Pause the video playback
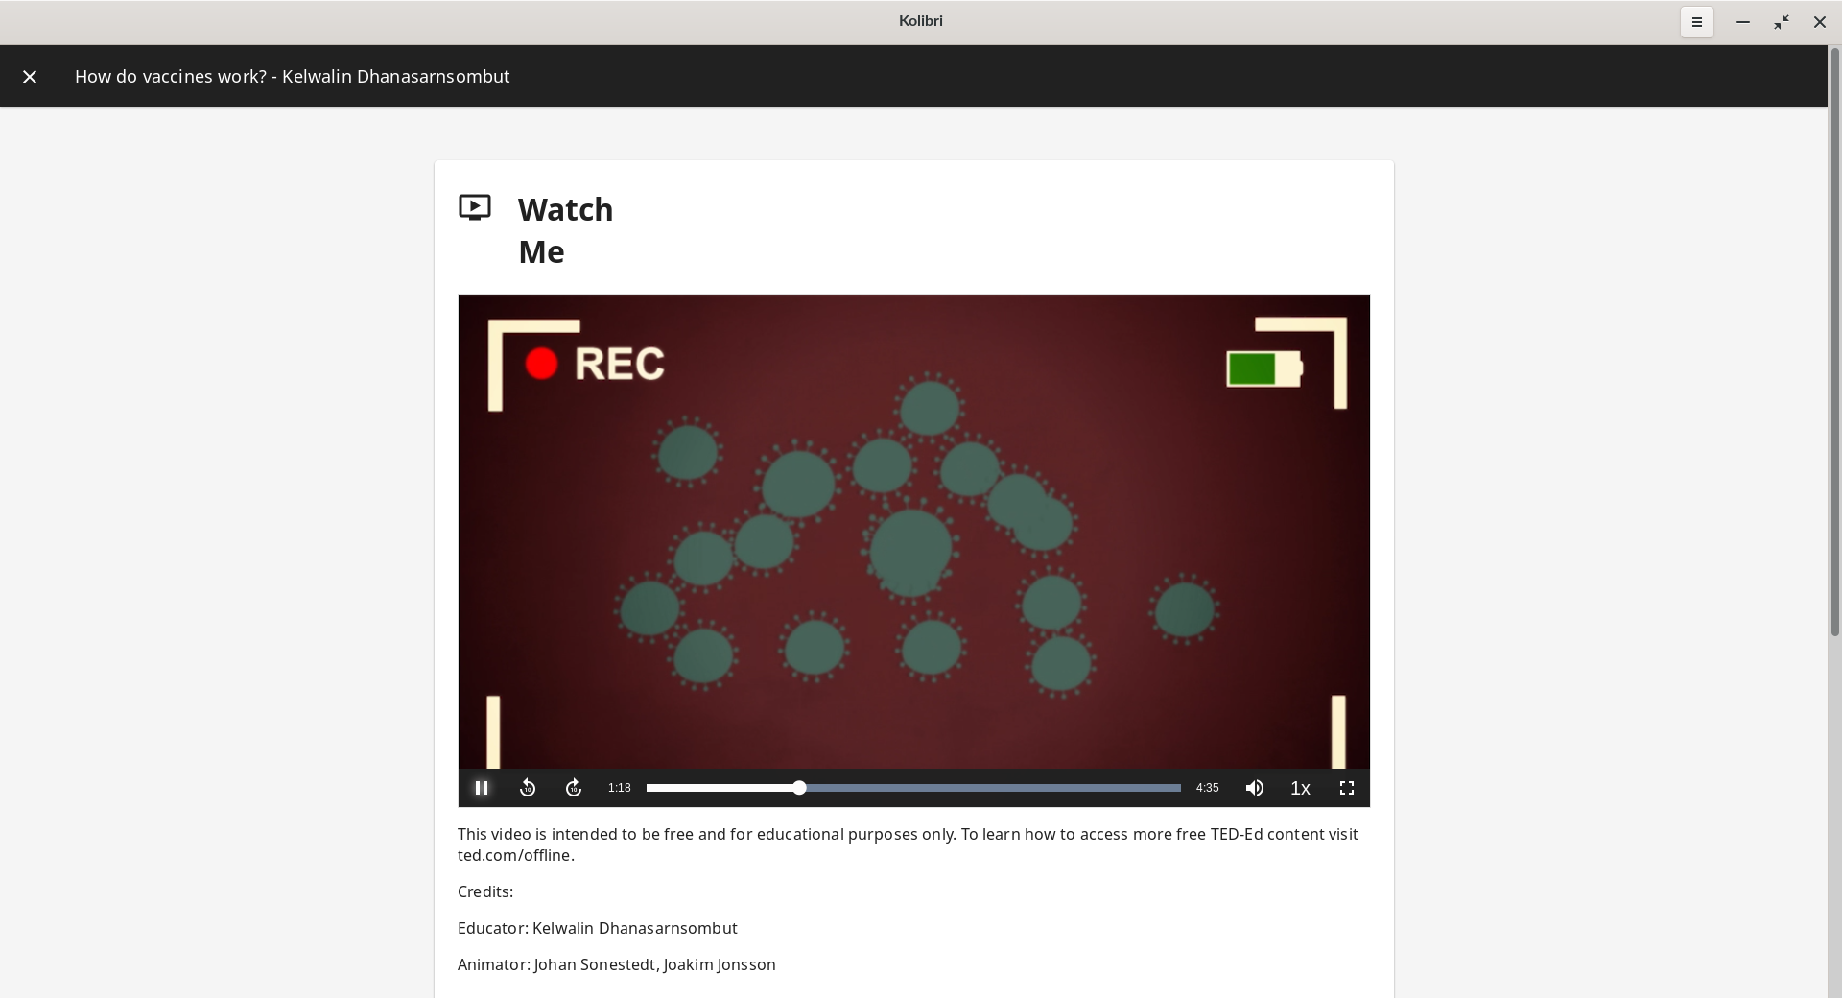Screen dimensions: 1842x998 coord(482,788)
